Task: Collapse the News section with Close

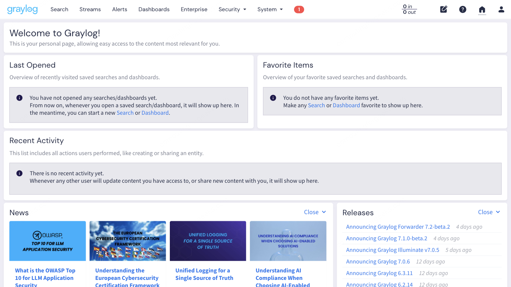Action: click(315, 212)
